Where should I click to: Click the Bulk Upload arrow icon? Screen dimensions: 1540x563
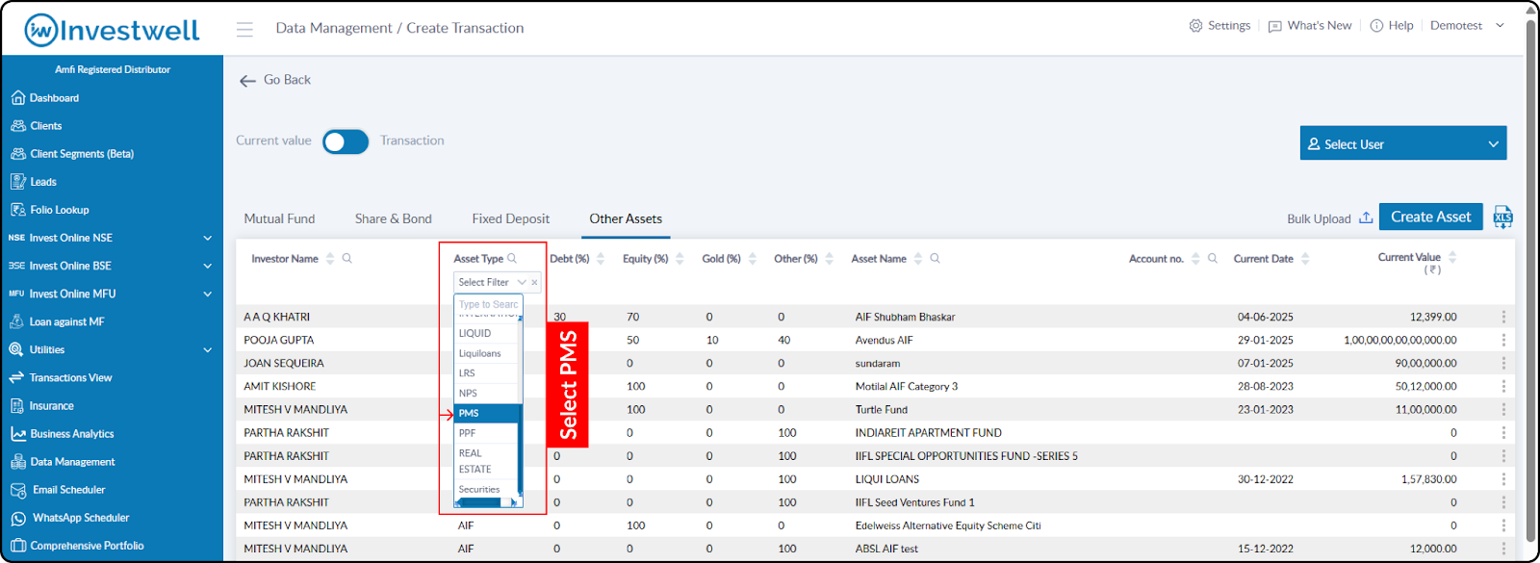[x=1366, y=218]
